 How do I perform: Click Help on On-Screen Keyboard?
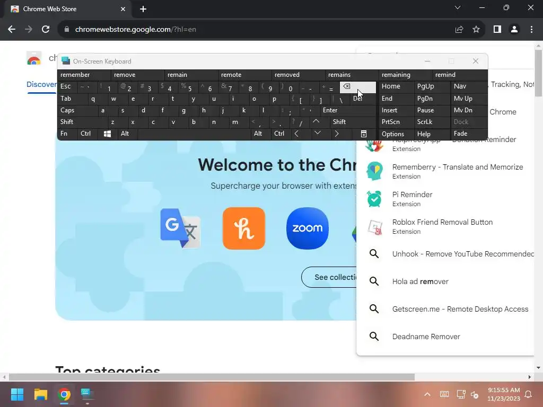coord(432,134)
